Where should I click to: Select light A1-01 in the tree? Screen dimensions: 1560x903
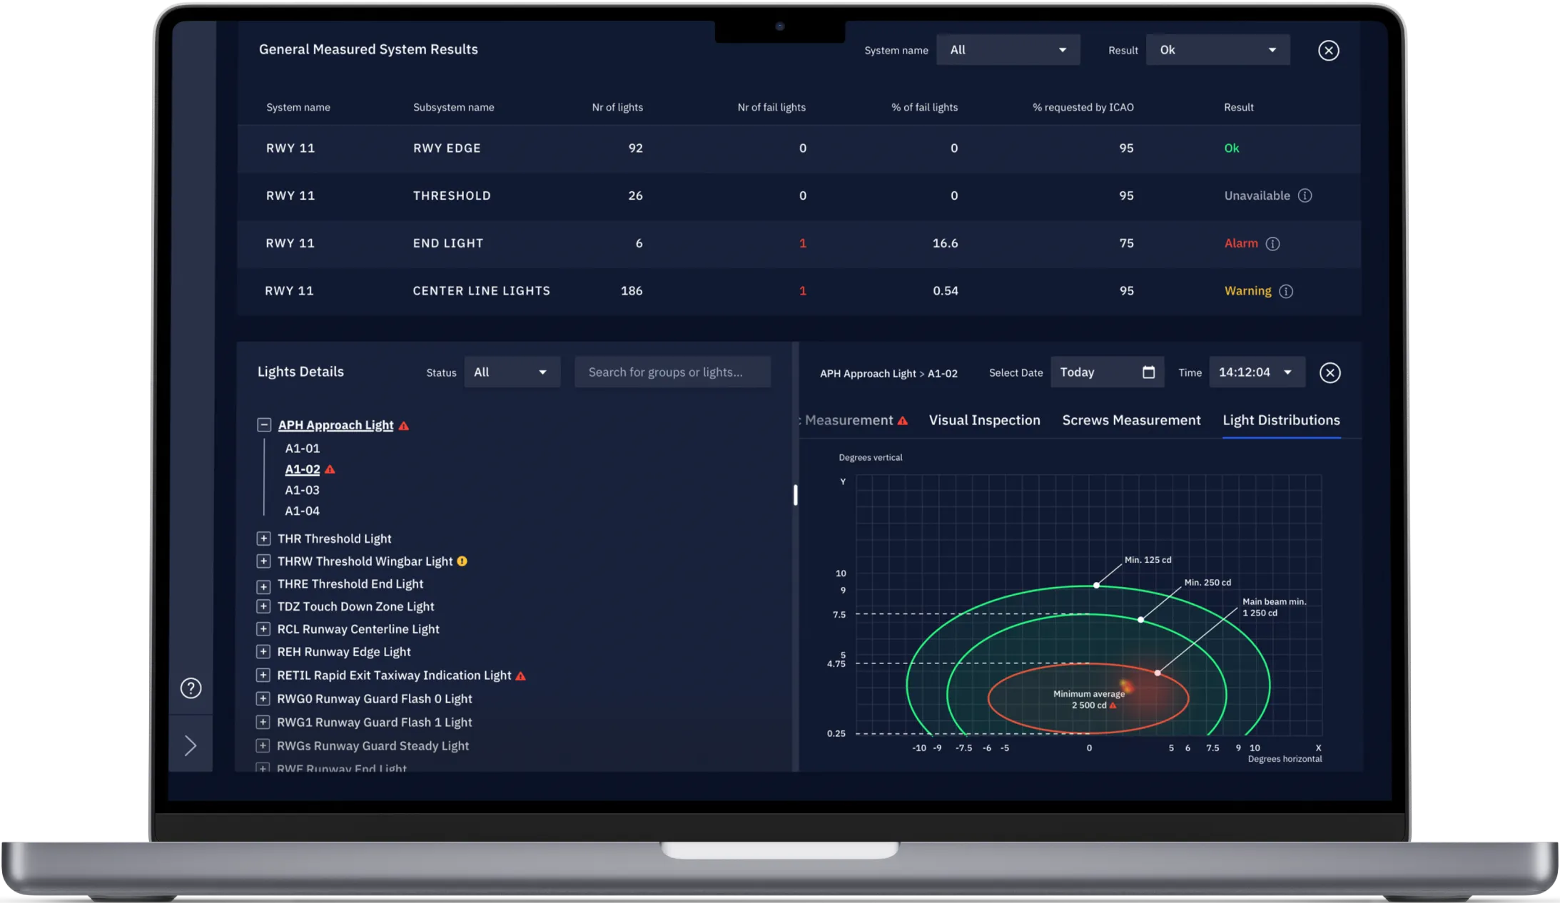coord(303,448)
